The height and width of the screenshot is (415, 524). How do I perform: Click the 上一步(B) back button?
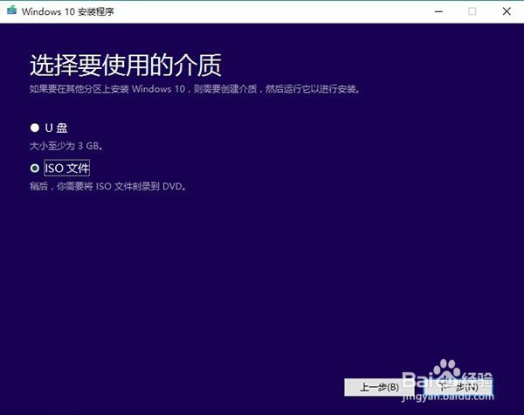[x=379, y=387]
